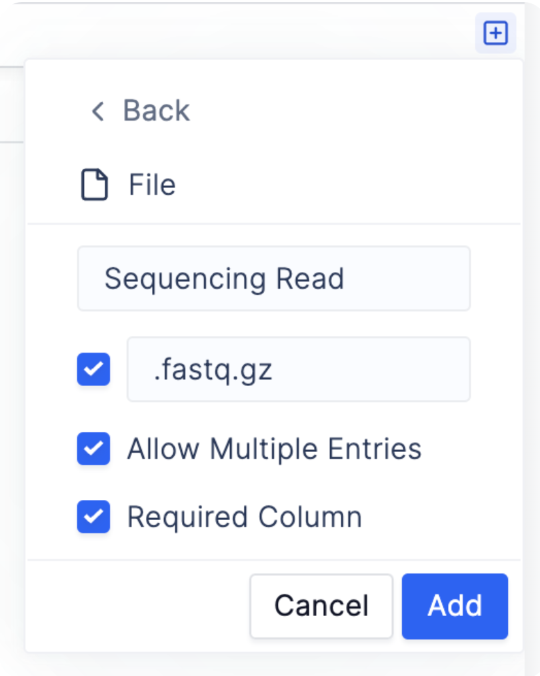
Task: Click the checkmark in the Allow Multiple Entries box
Action: point(93,449)
